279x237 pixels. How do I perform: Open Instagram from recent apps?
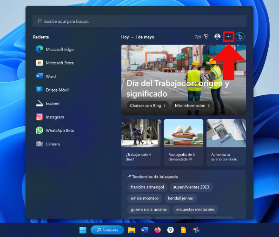[50, 117]
